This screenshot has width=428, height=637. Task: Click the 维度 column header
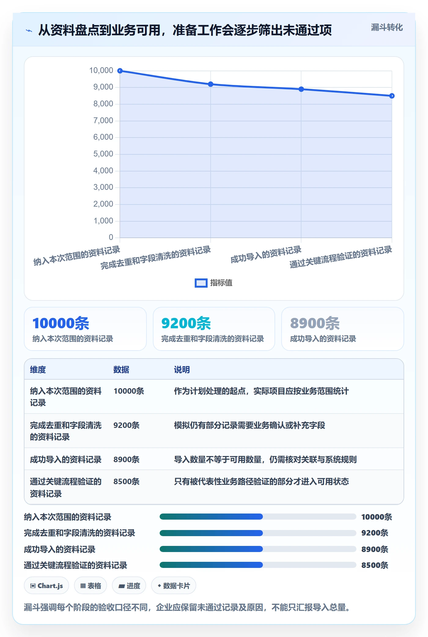[x=38, y=370]
